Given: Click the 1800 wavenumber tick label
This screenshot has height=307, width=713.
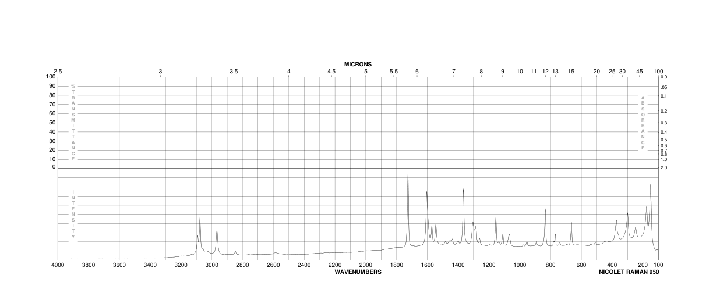Looking at the screenshot, I should pos(397,265).
